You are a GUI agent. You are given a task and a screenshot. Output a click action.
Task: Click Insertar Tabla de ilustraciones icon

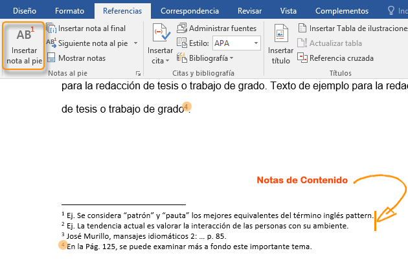click(x=302, y=28)
